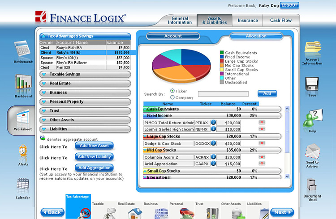Delete the Dodge & Cox Stock holding
336x219 pixels.
point(262,143)
